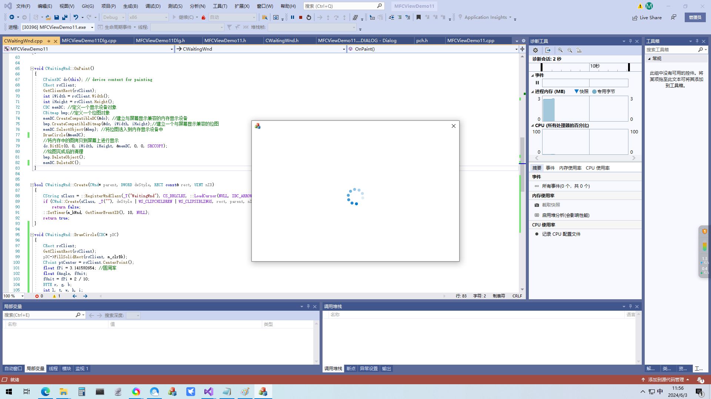Click the red Stop Debugging icon
Viewport: 711px width, 399px height.
coord(301,17)
